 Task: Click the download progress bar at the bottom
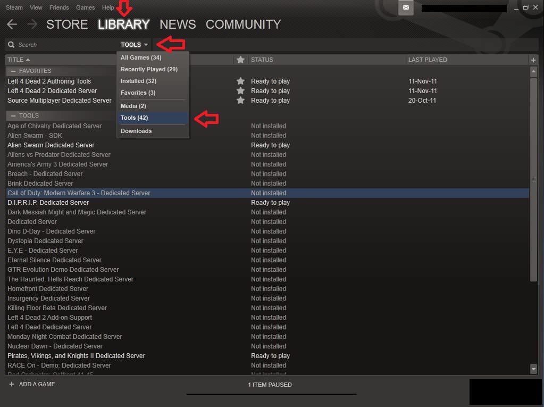coord(271,394)
